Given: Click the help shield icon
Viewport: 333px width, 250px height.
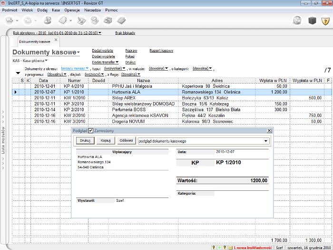Looking at the screenshot, I should tap(325, 21).
